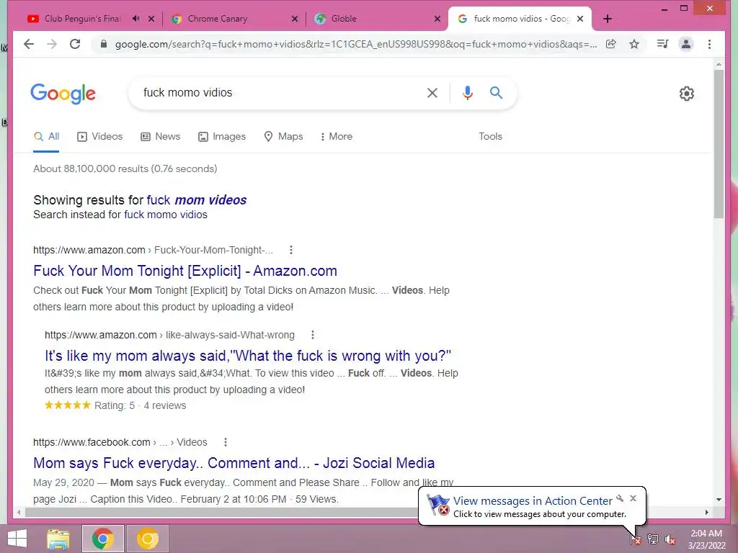Click the blue magnifier search button
This screenshot has width=738, height=553.
point(496,93)
